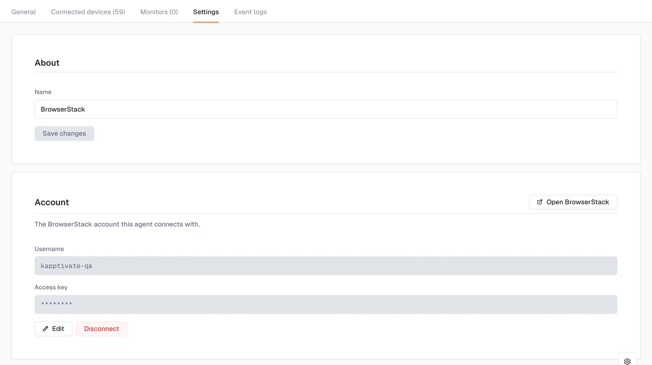Click the About section heading
The width and height of the screenshot is (652, 365).
[47, 63]
